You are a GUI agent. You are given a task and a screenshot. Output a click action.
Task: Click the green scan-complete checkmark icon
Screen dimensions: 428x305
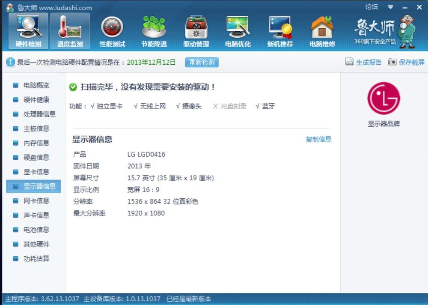73,87
